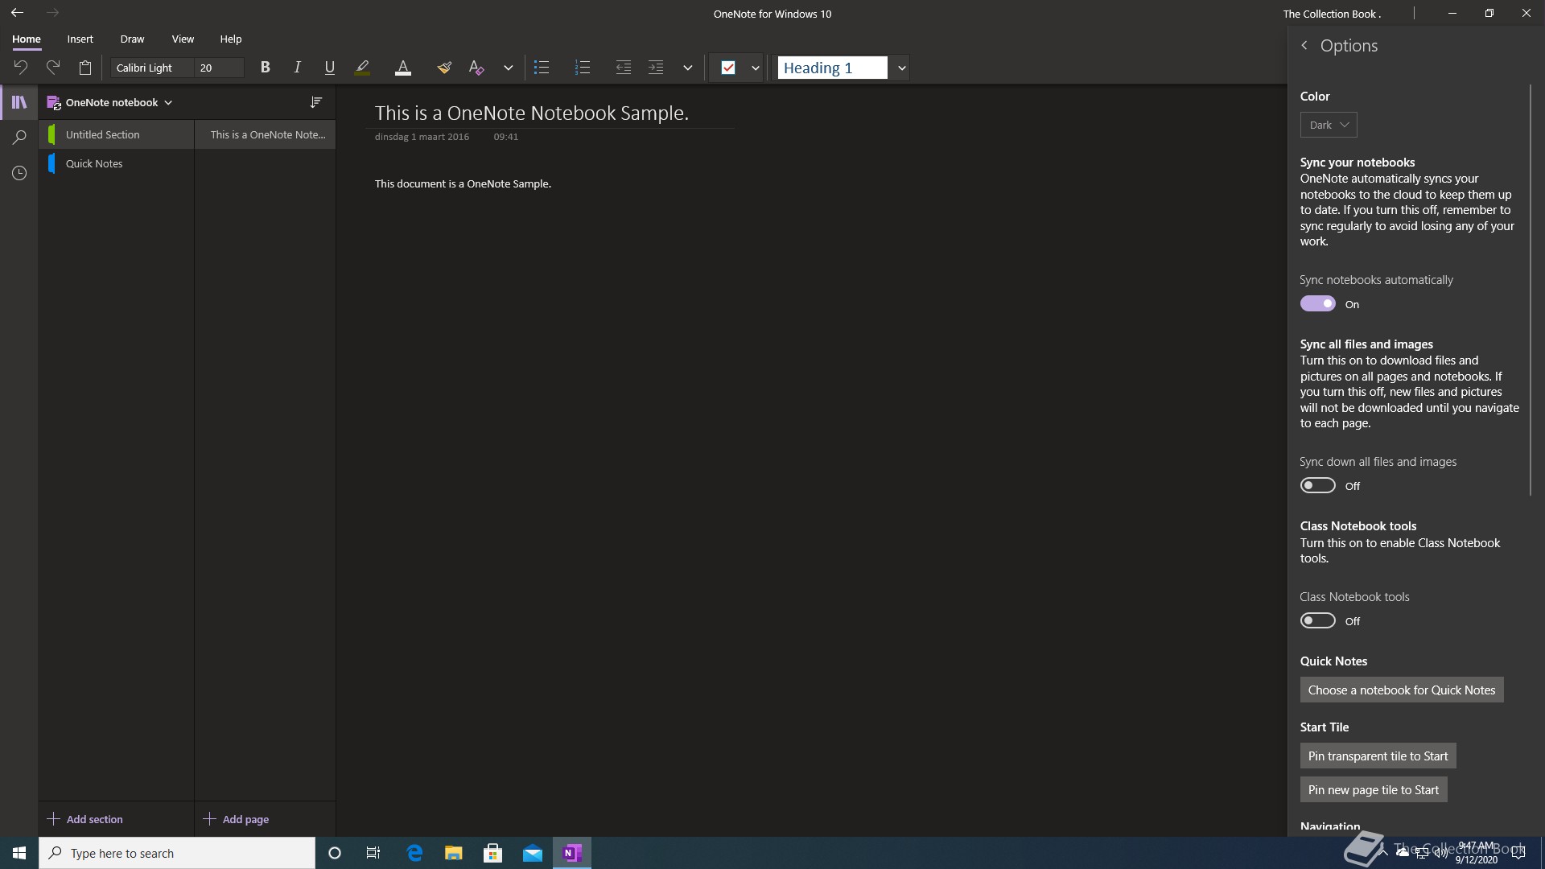Open File Explorer from the taskbar

(454, 853)
